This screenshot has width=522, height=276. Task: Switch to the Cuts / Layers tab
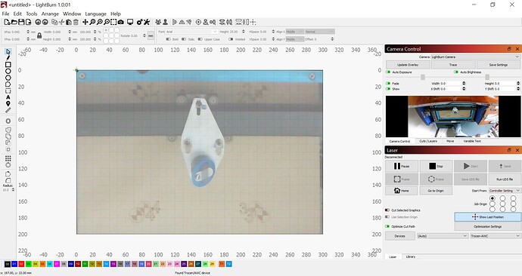[x=428, y=141]
